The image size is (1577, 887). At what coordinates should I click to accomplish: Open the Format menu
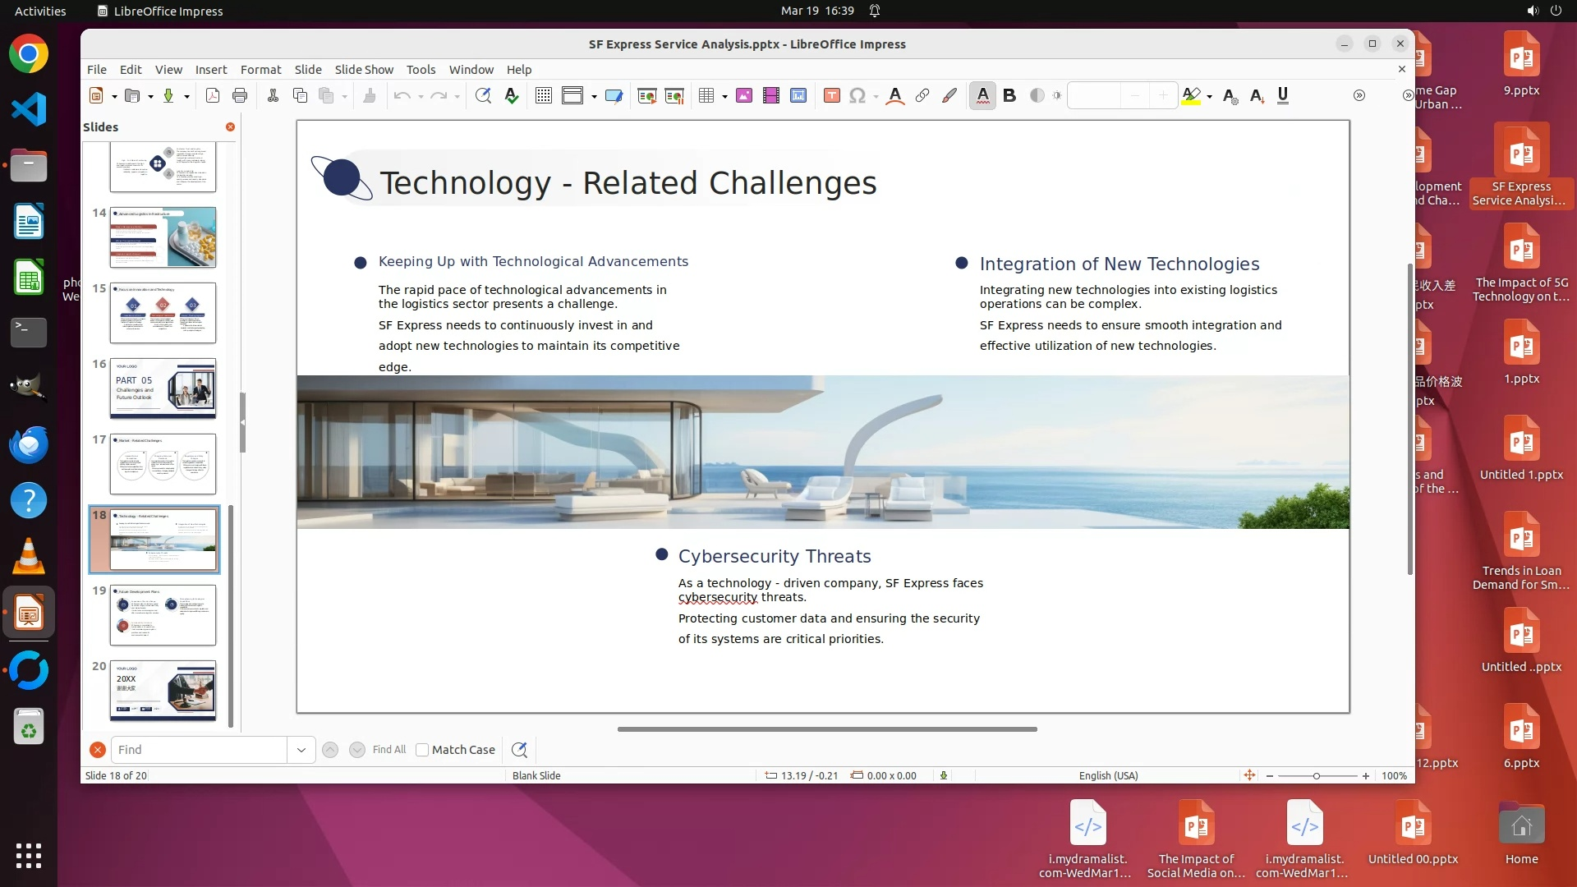coord(260,70)
